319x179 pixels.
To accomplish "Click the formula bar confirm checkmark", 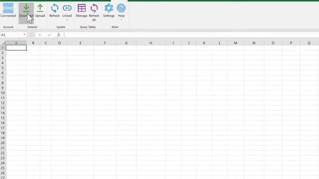I will pos(49,35).
